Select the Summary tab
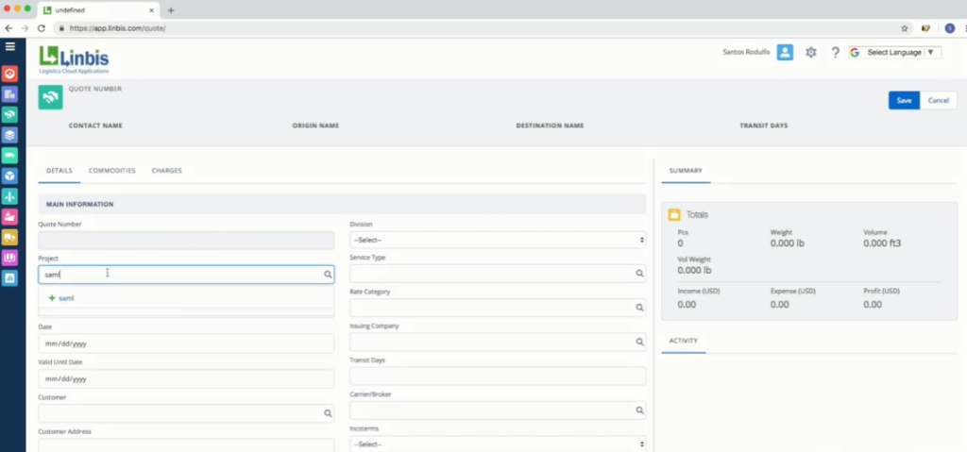967x452 pixels. 686,170
